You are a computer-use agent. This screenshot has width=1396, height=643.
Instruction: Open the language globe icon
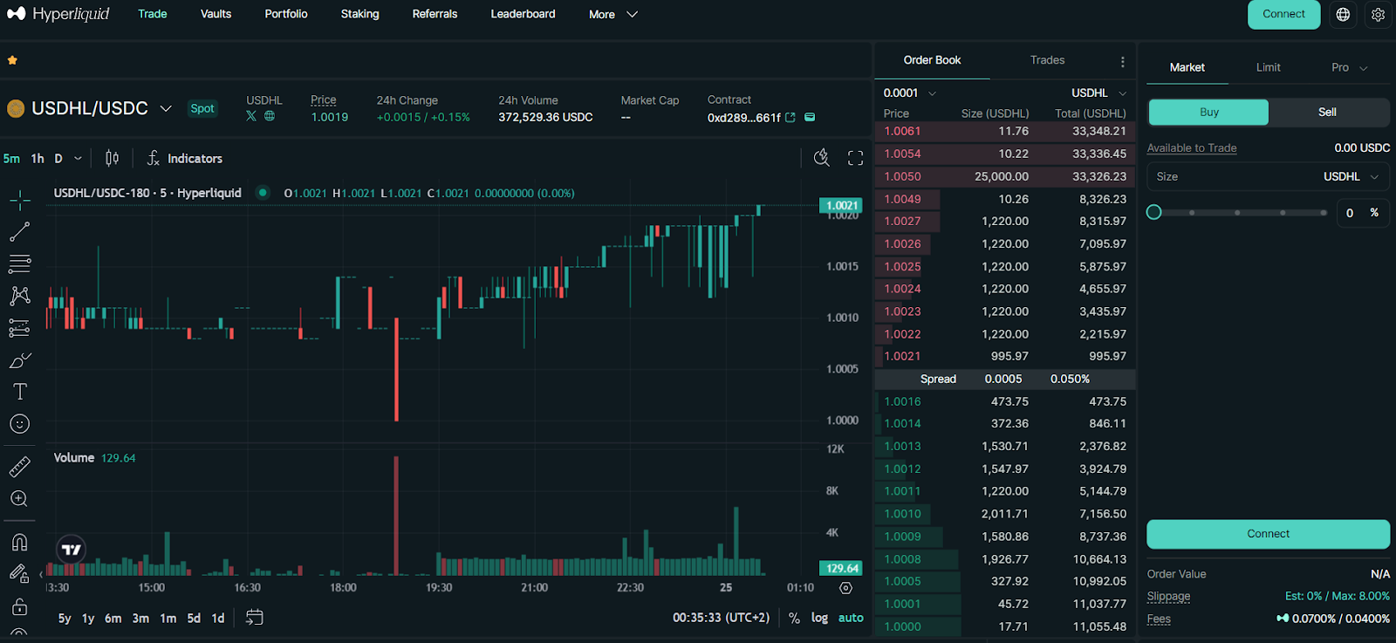click(1343, 15)
